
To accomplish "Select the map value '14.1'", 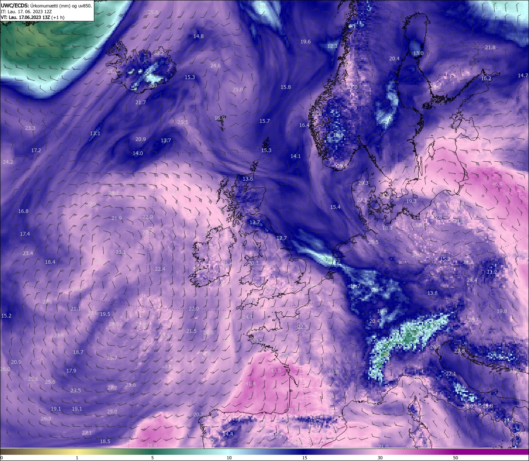I will 295,156.
